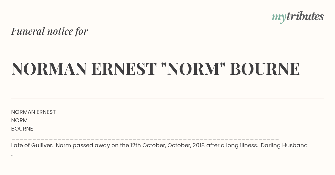The image size is (335, 175).
Task: Click the year 2018 in notice
Action: click(198, 145)
